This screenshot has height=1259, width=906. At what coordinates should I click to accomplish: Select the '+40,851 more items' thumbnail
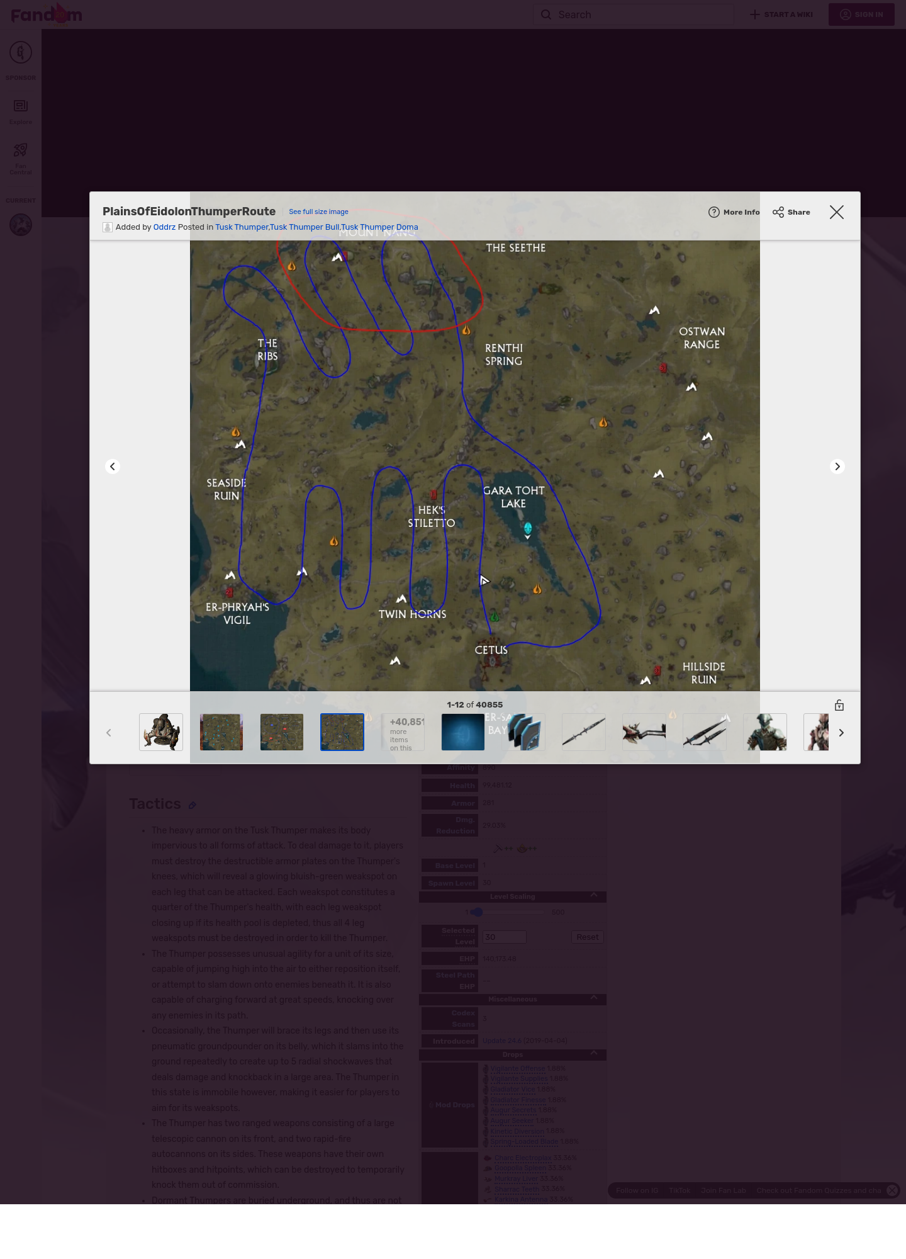coord(403,732)
